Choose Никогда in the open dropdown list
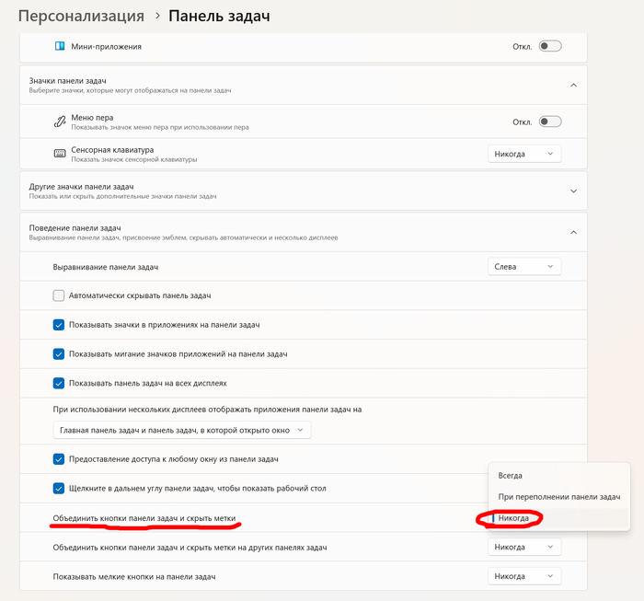The width and height of the screenshot is (644, 601). [514, 518]
